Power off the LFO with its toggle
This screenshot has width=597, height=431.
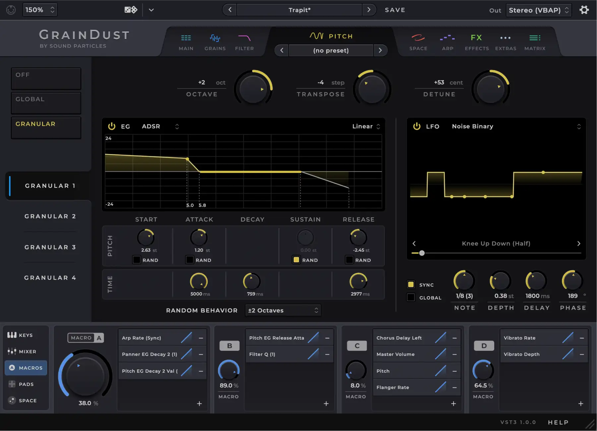[x=416, y=126]
